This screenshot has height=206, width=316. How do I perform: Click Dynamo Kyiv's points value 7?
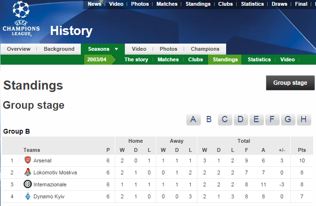pyautogui.click(x=302, y=196)
